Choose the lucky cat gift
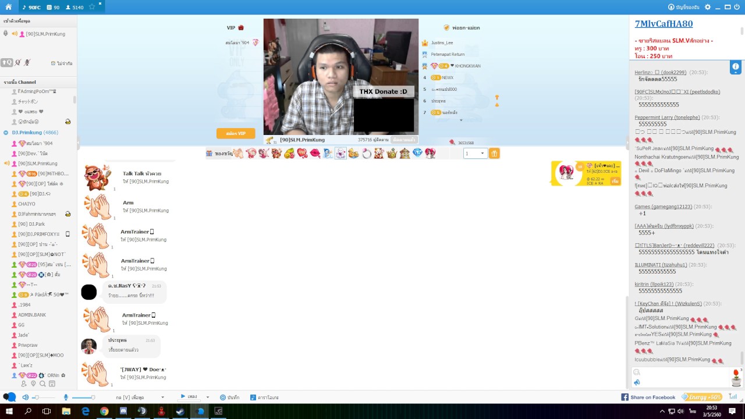 click(x=379, y=153)
